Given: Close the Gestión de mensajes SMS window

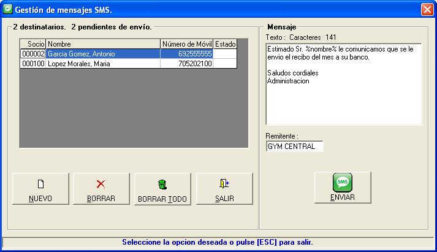Looking at the screenshot, I should [x=427, y=9].
